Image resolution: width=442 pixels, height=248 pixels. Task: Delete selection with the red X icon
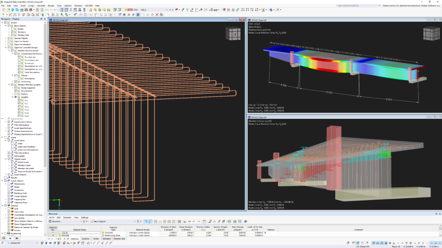coord(157,14)
